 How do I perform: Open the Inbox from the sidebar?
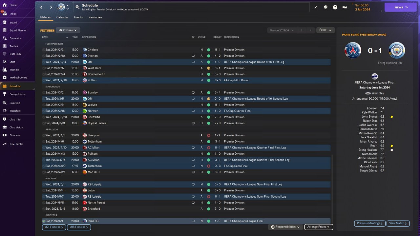tap(17, 14)
